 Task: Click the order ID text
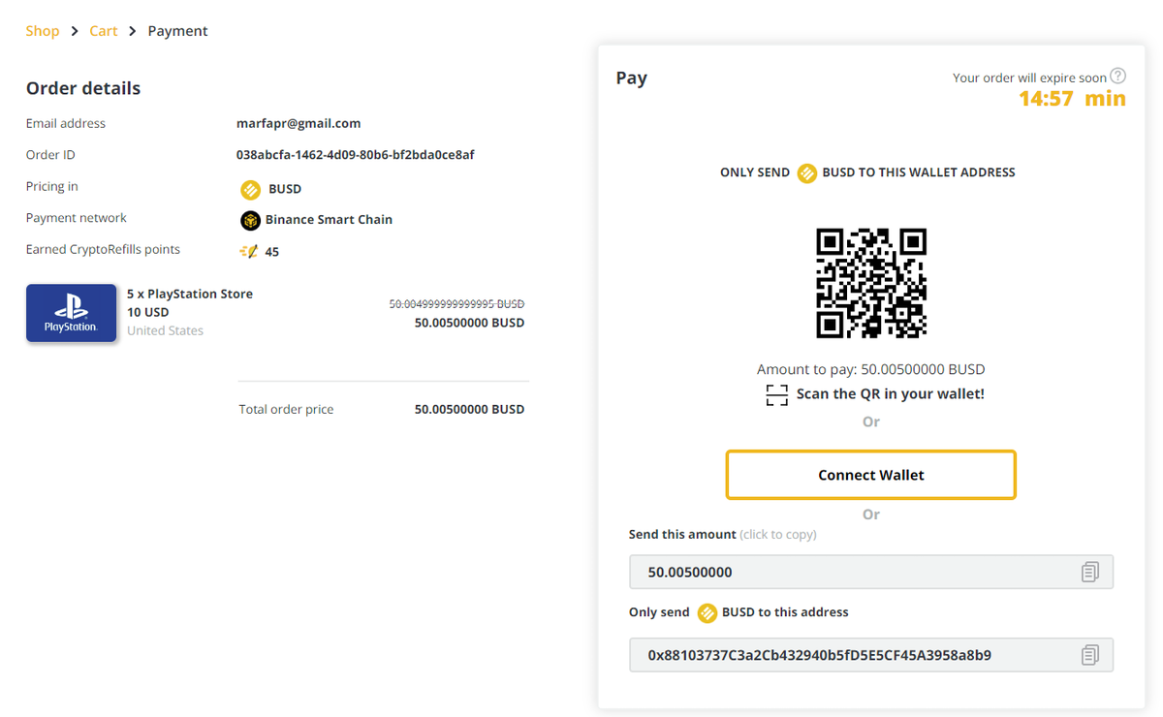click(x=356, y=155)
